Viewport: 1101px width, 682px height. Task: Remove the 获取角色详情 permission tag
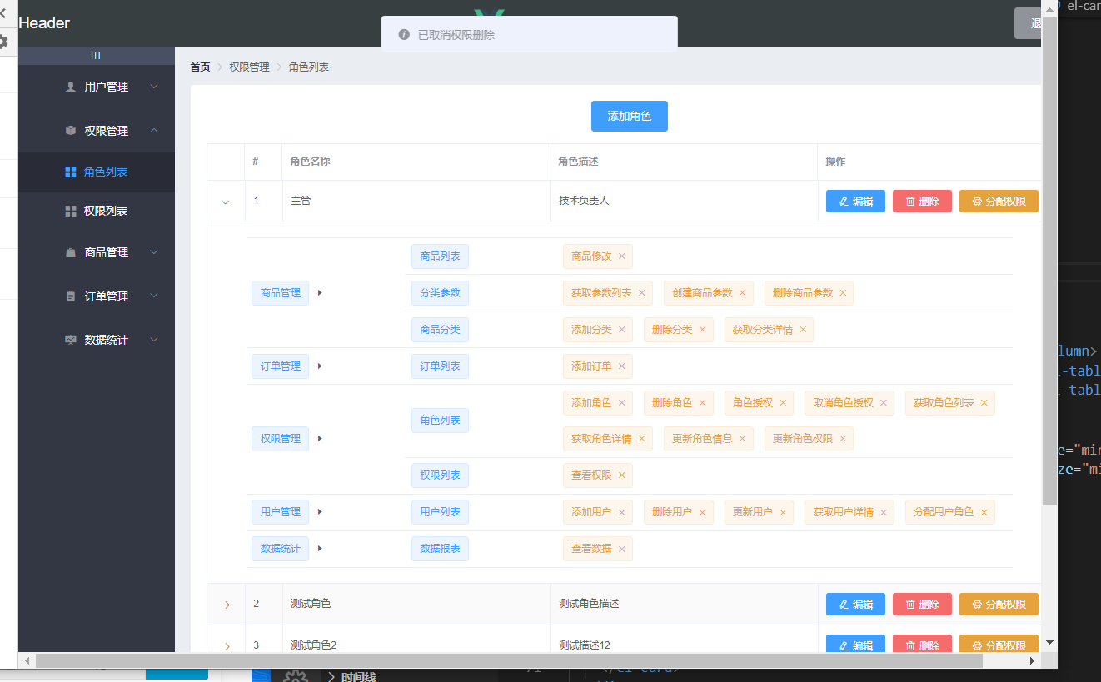tap(642, 439)
